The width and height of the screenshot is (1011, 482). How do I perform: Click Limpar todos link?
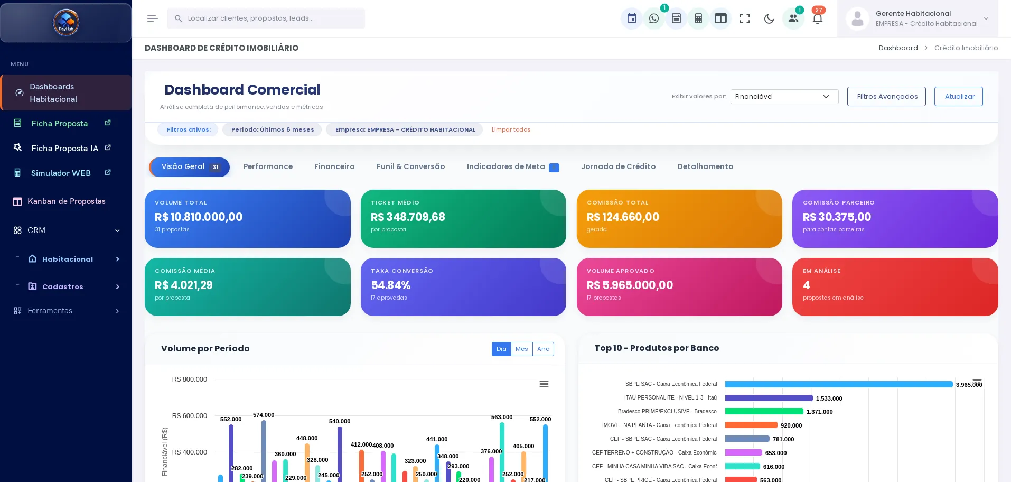pyautogui.click(x=511, y=129)
